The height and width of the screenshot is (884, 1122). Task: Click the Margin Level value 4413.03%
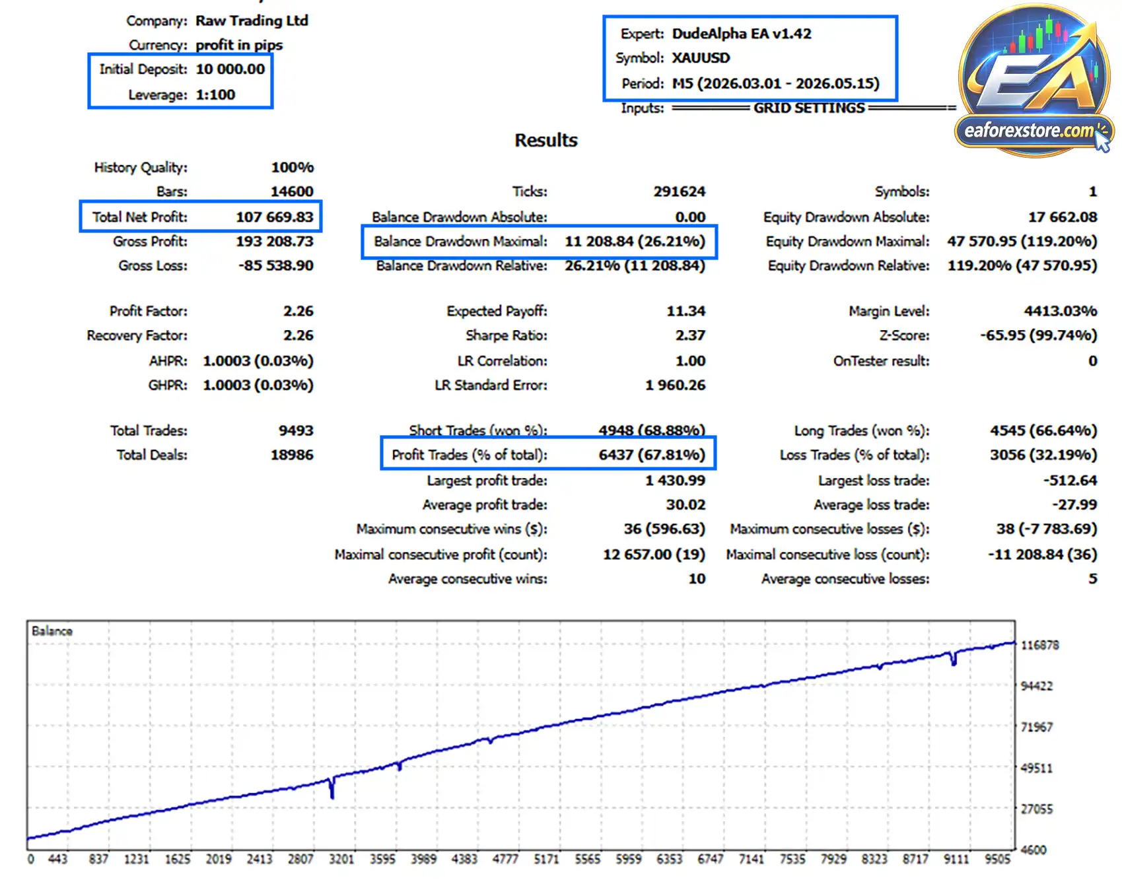pos(1061,311)
